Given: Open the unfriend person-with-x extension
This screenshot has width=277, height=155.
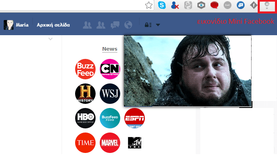Looking at the screenshot, I should coord(175,5).
